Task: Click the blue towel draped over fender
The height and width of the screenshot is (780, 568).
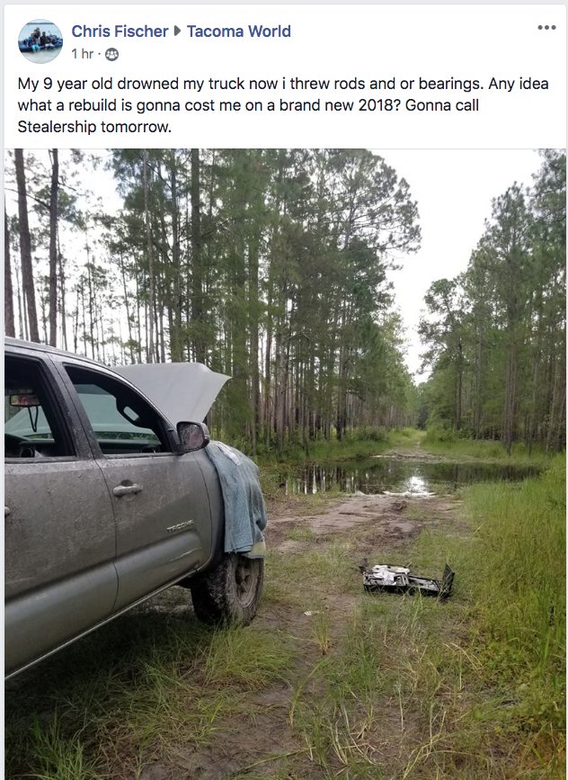Action: pos(237,499)
